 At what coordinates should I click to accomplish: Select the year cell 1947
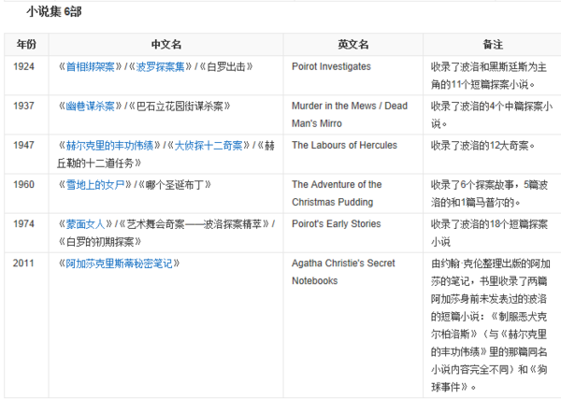[x=23, y=146]
